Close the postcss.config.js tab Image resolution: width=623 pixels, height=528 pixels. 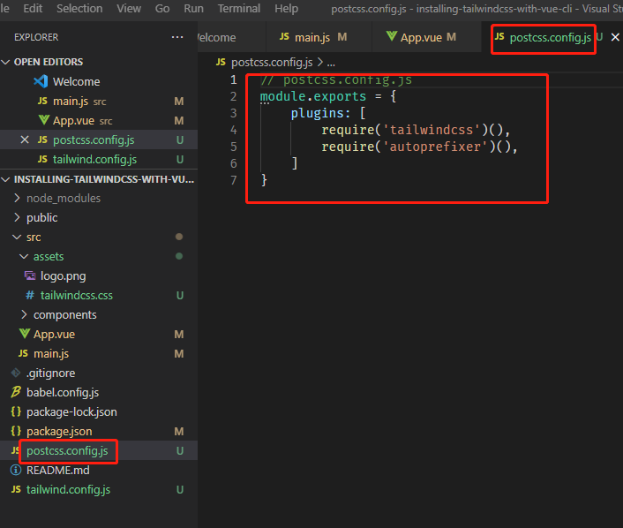tap(615, 37)
